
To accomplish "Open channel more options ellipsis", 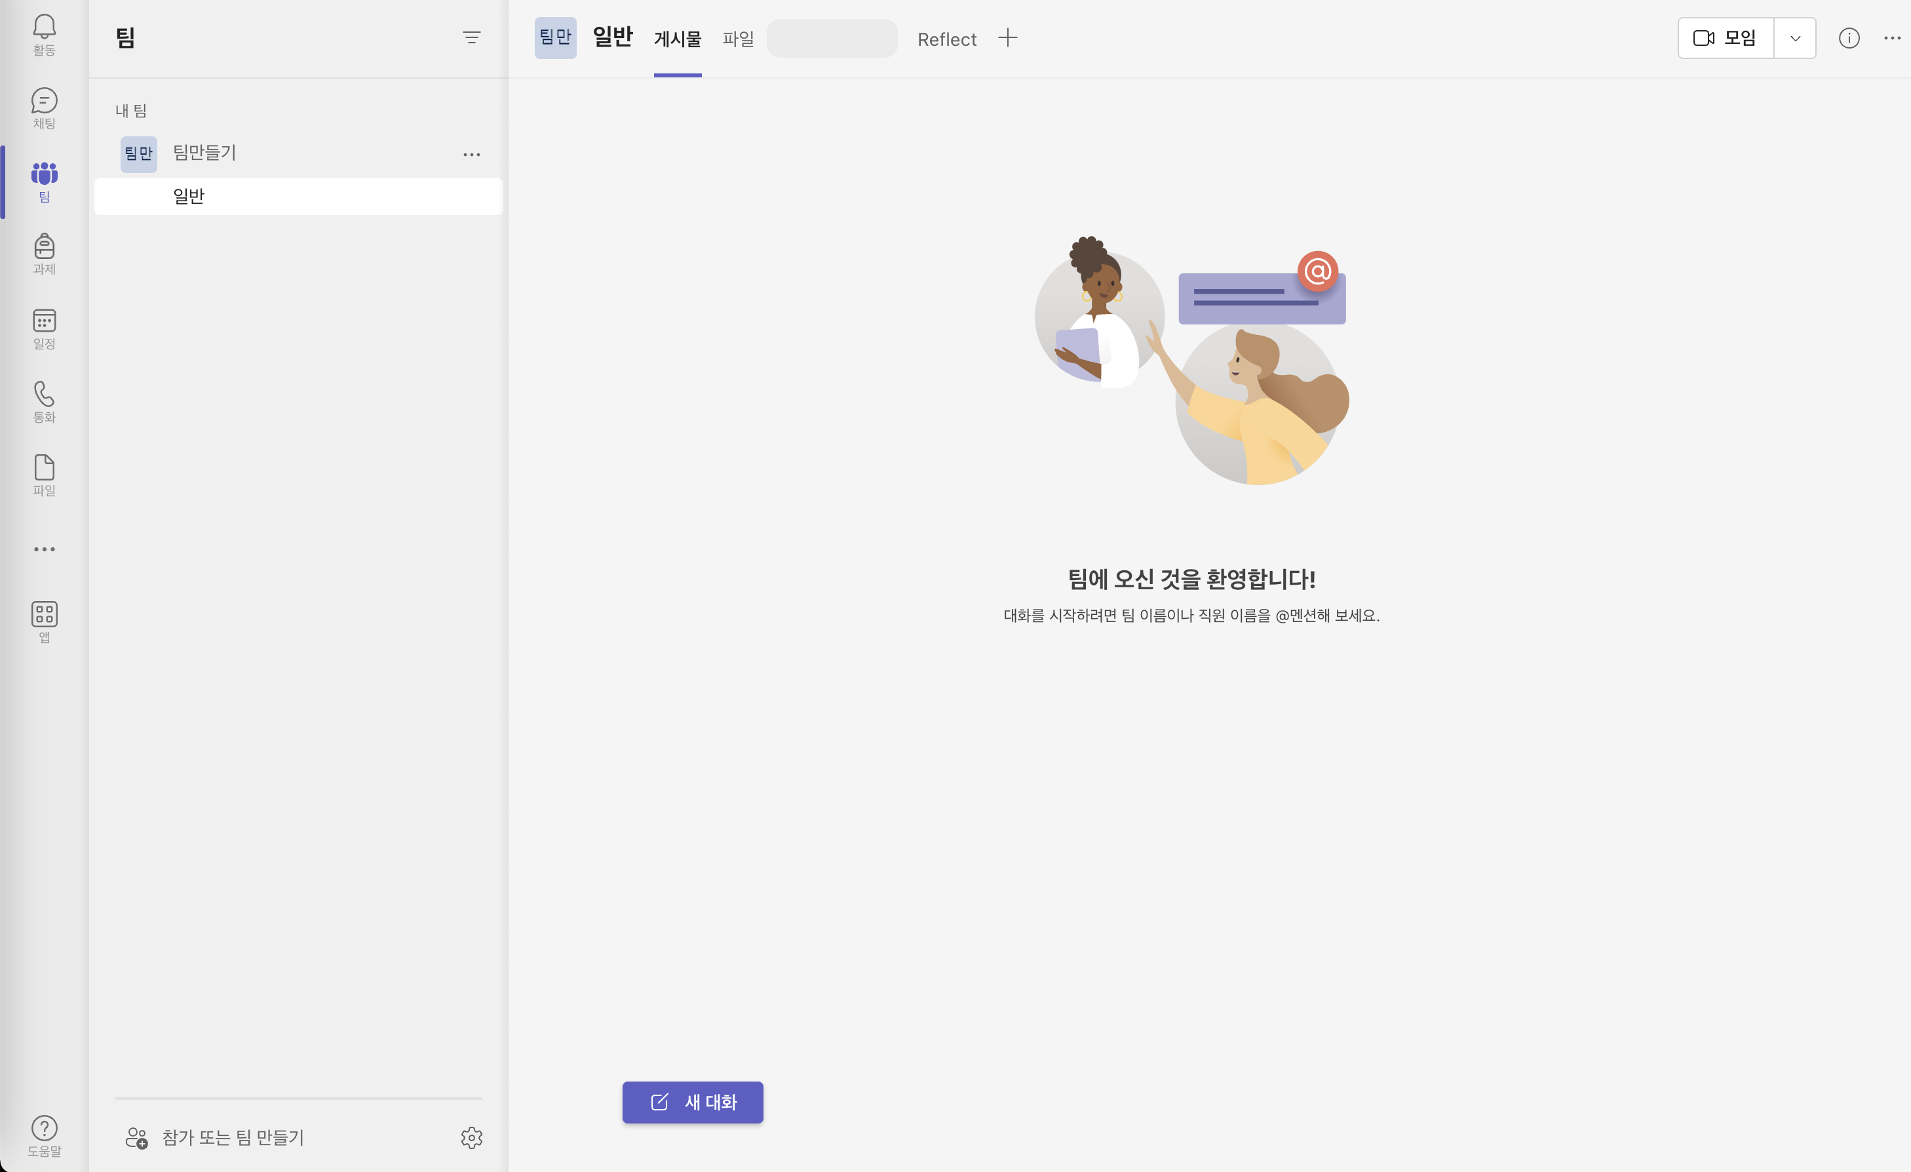I will tap(1893, 38).
